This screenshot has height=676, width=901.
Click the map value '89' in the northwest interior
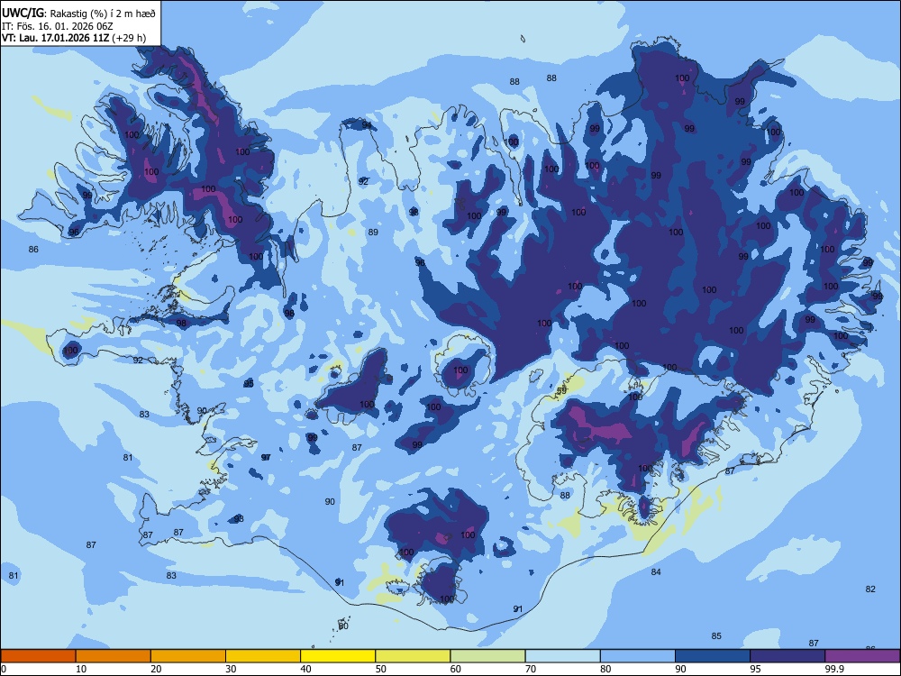(x=374, y=233)
